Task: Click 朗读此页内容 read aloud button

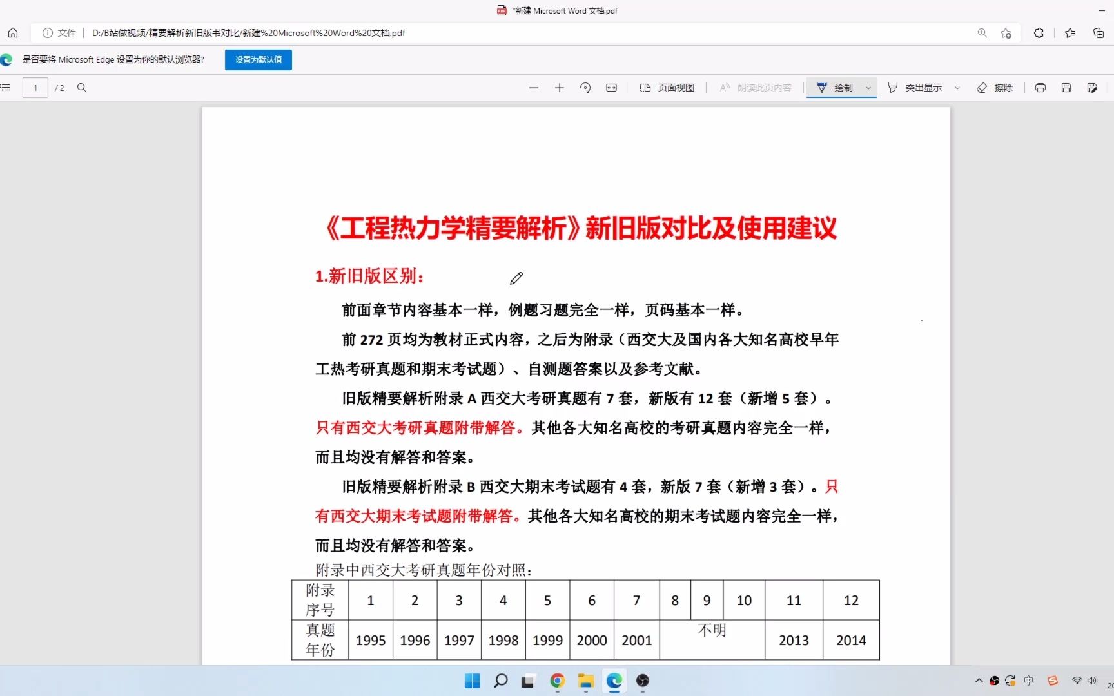Action: coord(756,88)
